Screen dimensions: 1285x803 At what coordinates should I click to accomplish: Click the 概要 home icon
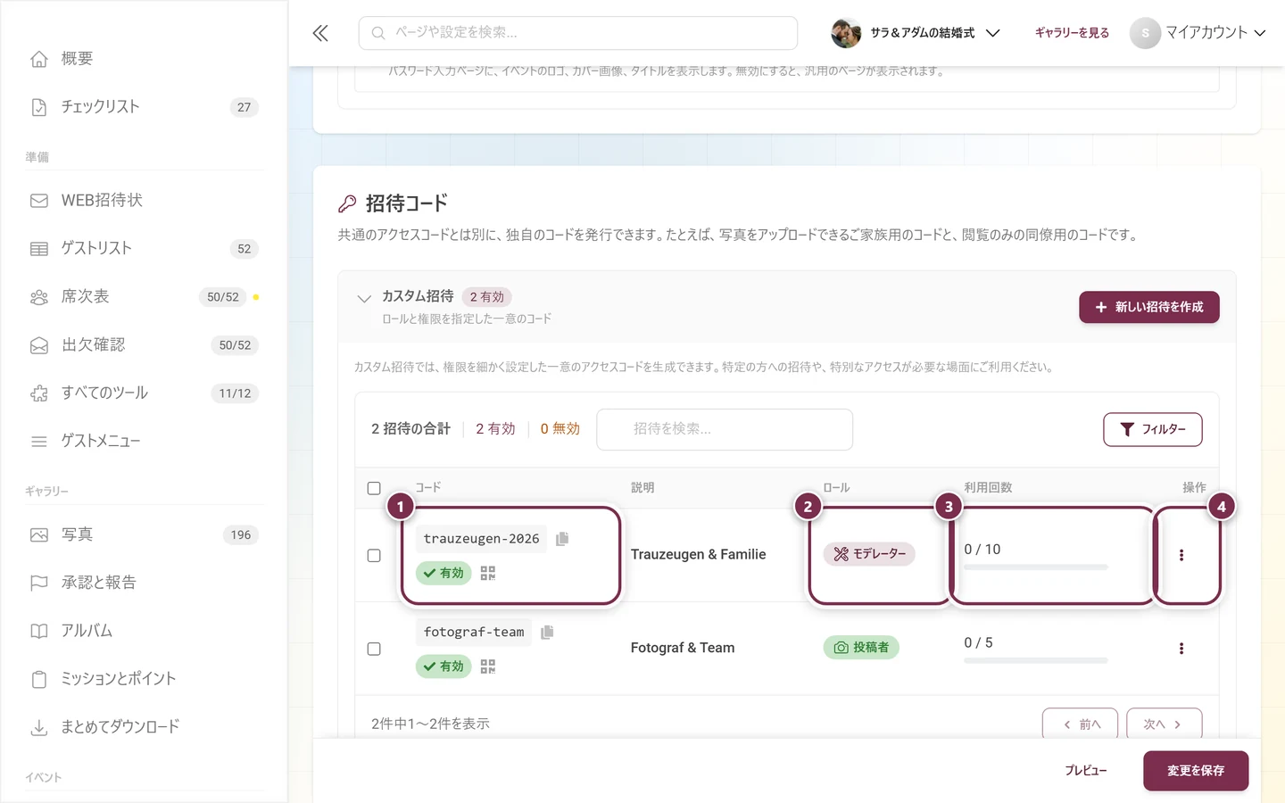(39, 59)
